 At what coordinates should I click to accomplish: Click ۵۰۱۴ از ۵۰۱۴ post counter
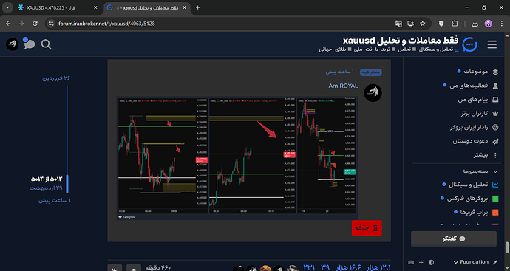(46, 179)
